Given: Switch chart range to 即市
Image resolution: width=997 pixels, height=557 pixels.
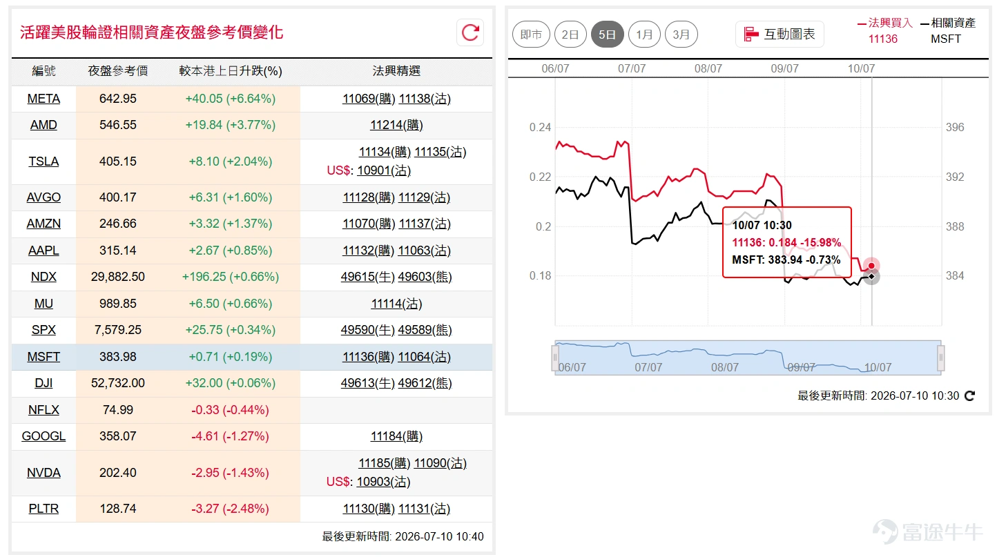Looking at the screenshot, I should click(531, 34).
